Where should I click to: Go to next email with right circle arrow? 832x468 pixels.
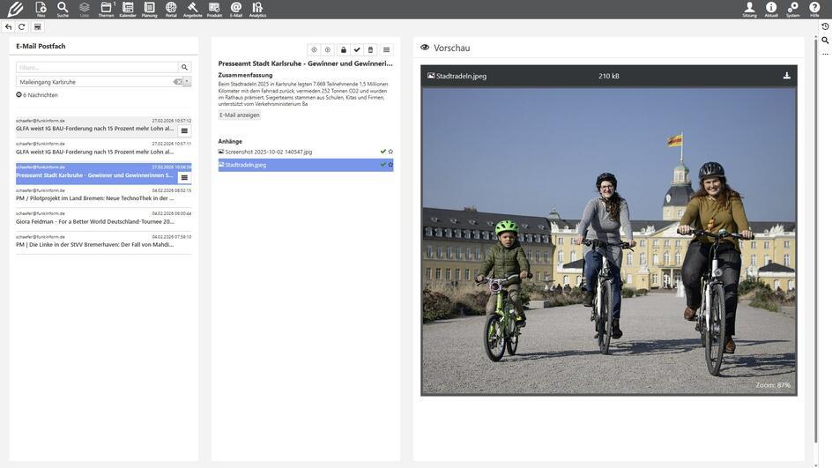coord(328,50)
